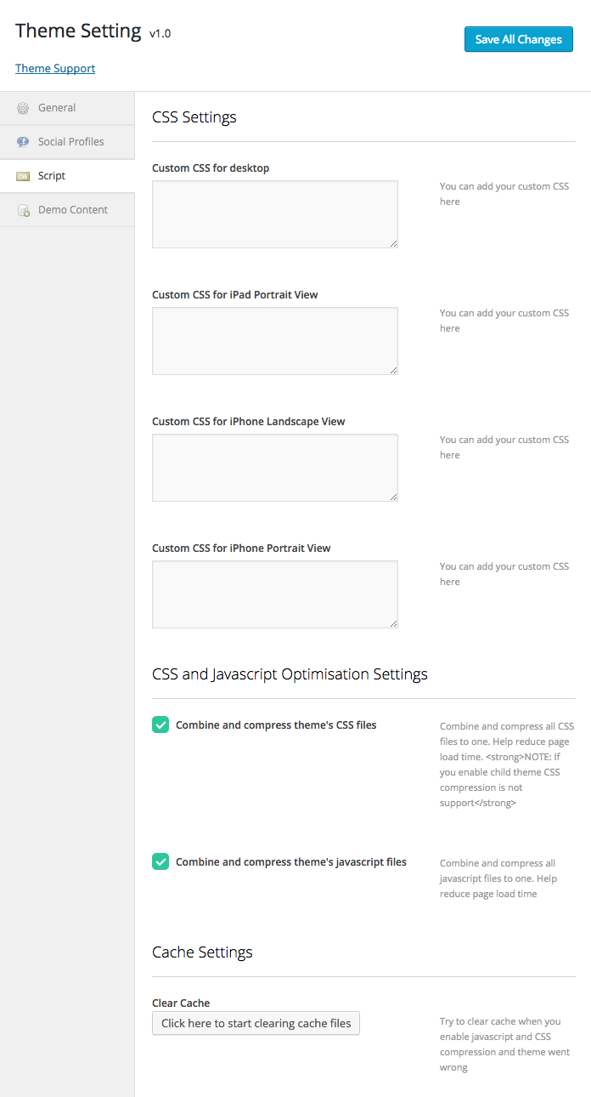Click the General gear icon in sidebar
The width and height of the screenshot is (591, 1097).
pyautogui.click(x=23, y=108)
